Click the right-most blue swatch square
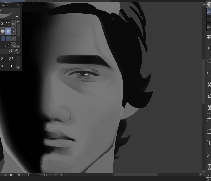Screen dimensions: 211x181 click(8, 38)
